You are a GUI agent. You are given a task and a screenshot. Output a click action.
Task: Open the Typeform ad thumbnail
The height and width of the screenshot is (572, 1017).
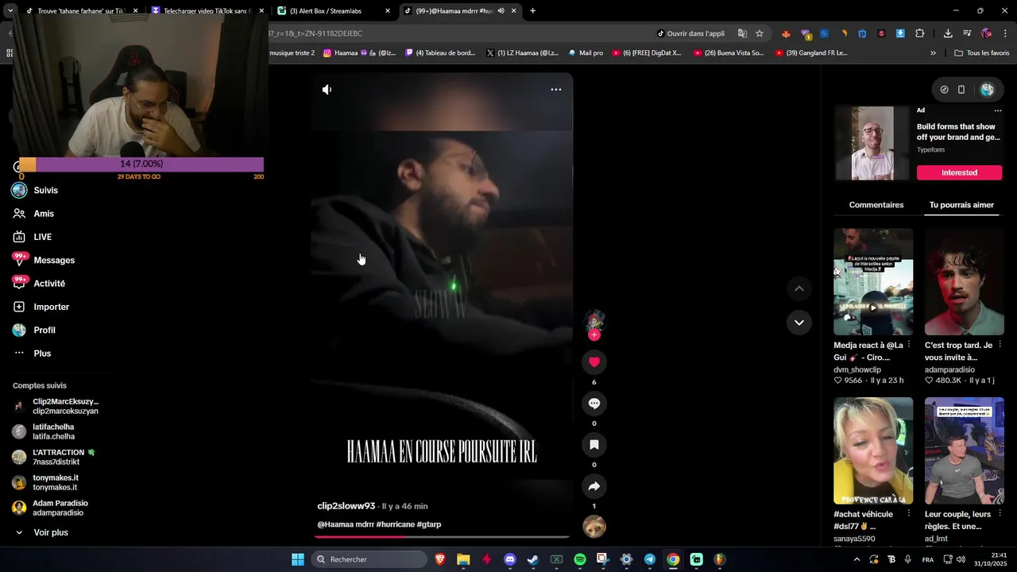[x=872, y=143]
